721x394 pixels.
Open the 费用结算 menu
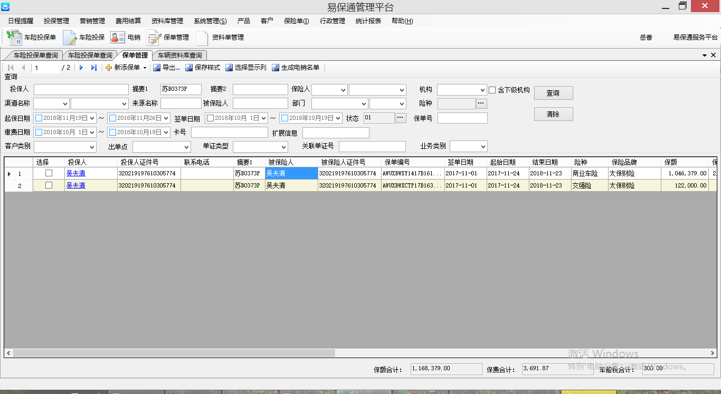pyautogui.click(x=128, y=21)
